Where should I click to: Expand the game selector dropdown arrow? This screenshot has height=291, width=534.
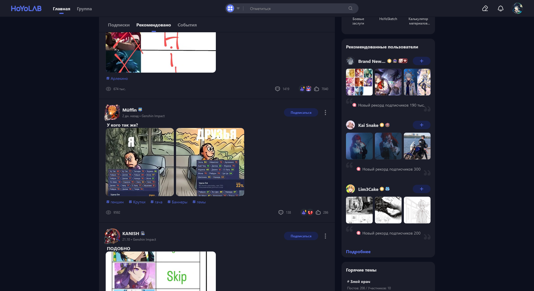[x=238, y=9]
